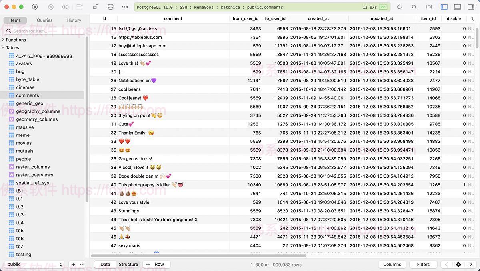Open the public schema dropdown

pos(35,264)
